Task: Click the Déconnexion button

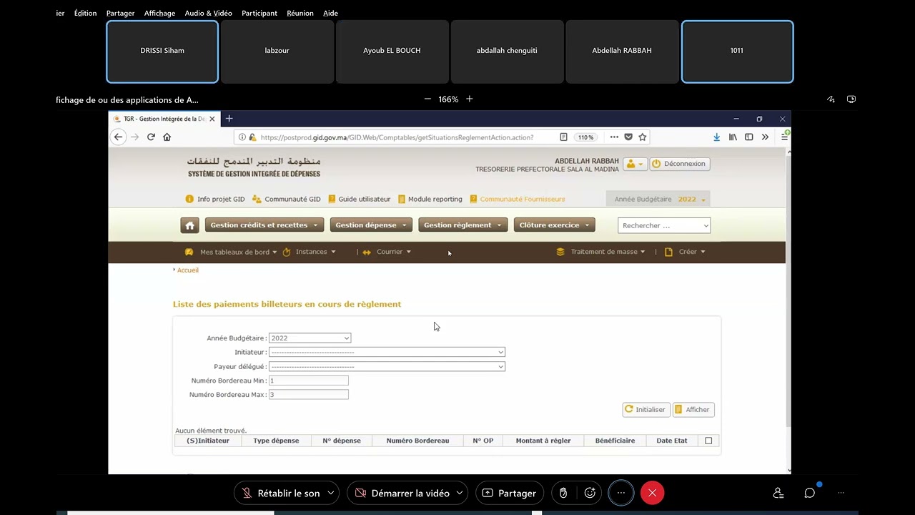Action: (679, 164)
